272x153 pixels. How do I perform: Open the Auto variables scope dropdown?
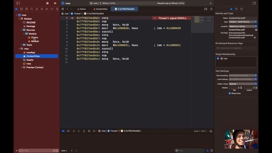[64, 150]
